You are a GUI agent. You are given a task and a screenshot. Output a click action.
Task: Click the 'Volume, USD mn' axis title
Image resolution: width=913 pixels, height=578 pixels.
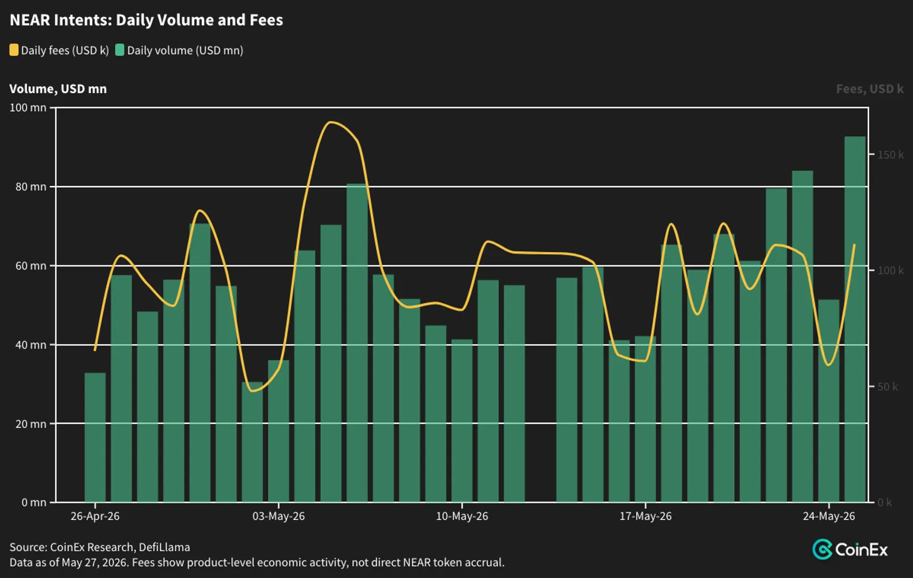58,89
